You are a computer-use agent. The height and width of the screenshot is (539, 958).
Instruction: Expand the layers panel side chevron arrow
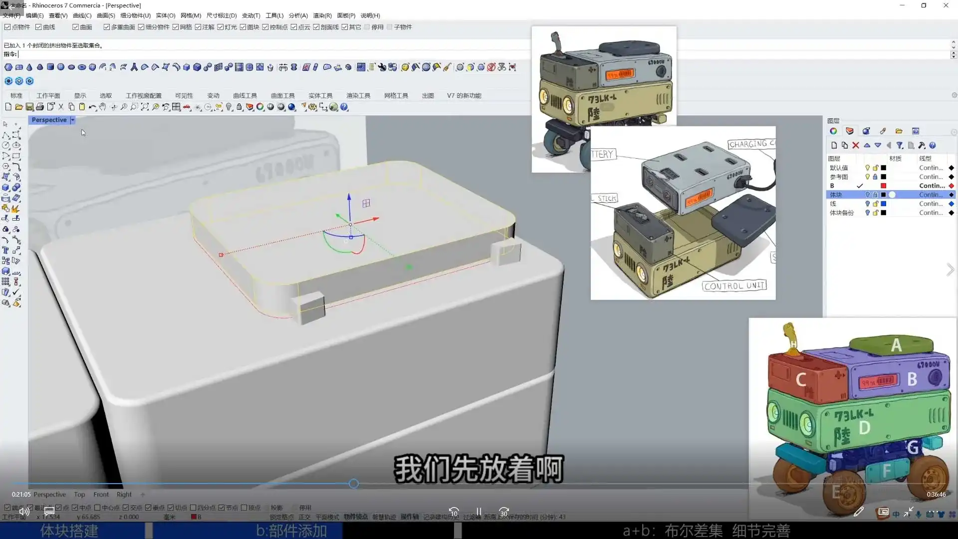pyautogui.click(x=951, y=269)
